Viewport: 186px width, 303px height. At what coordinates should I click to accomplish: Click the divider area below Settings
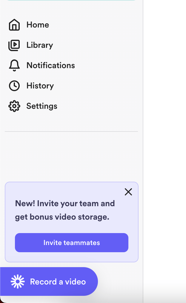pyautogui.click(x=71, y=131)
